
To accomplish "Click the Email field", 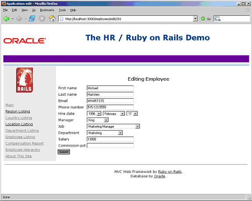I will click(x=110, y=101).
